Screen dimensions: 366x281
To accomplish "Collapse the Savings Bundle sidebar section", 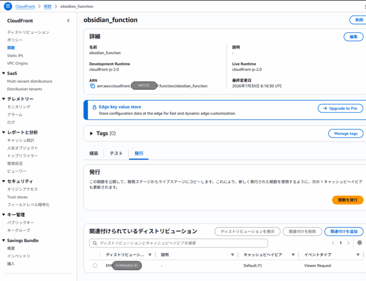I will point(4,241).
